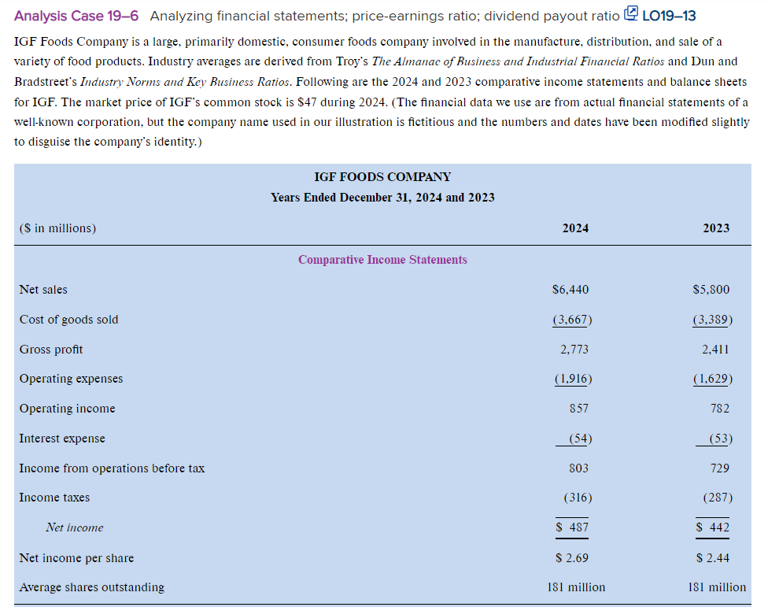Select the pre-tax income value 803
The height and width of the screenshot is (607, 768).
pos(579,468)
